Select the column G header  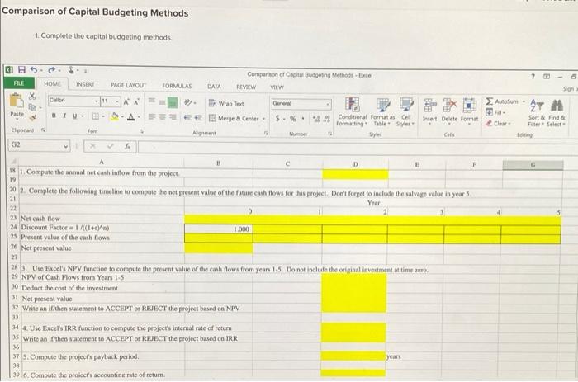click(533, 165)
